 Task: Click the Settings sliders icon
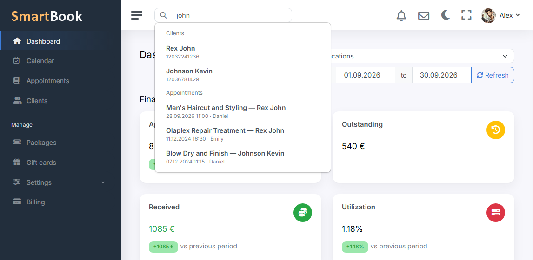point(17,182)
